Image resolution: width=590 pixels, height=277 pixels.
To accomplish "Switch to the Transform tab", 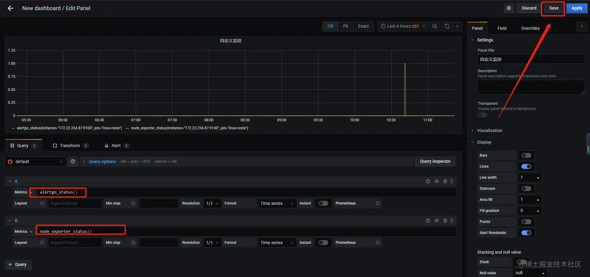I will (71, 146).
